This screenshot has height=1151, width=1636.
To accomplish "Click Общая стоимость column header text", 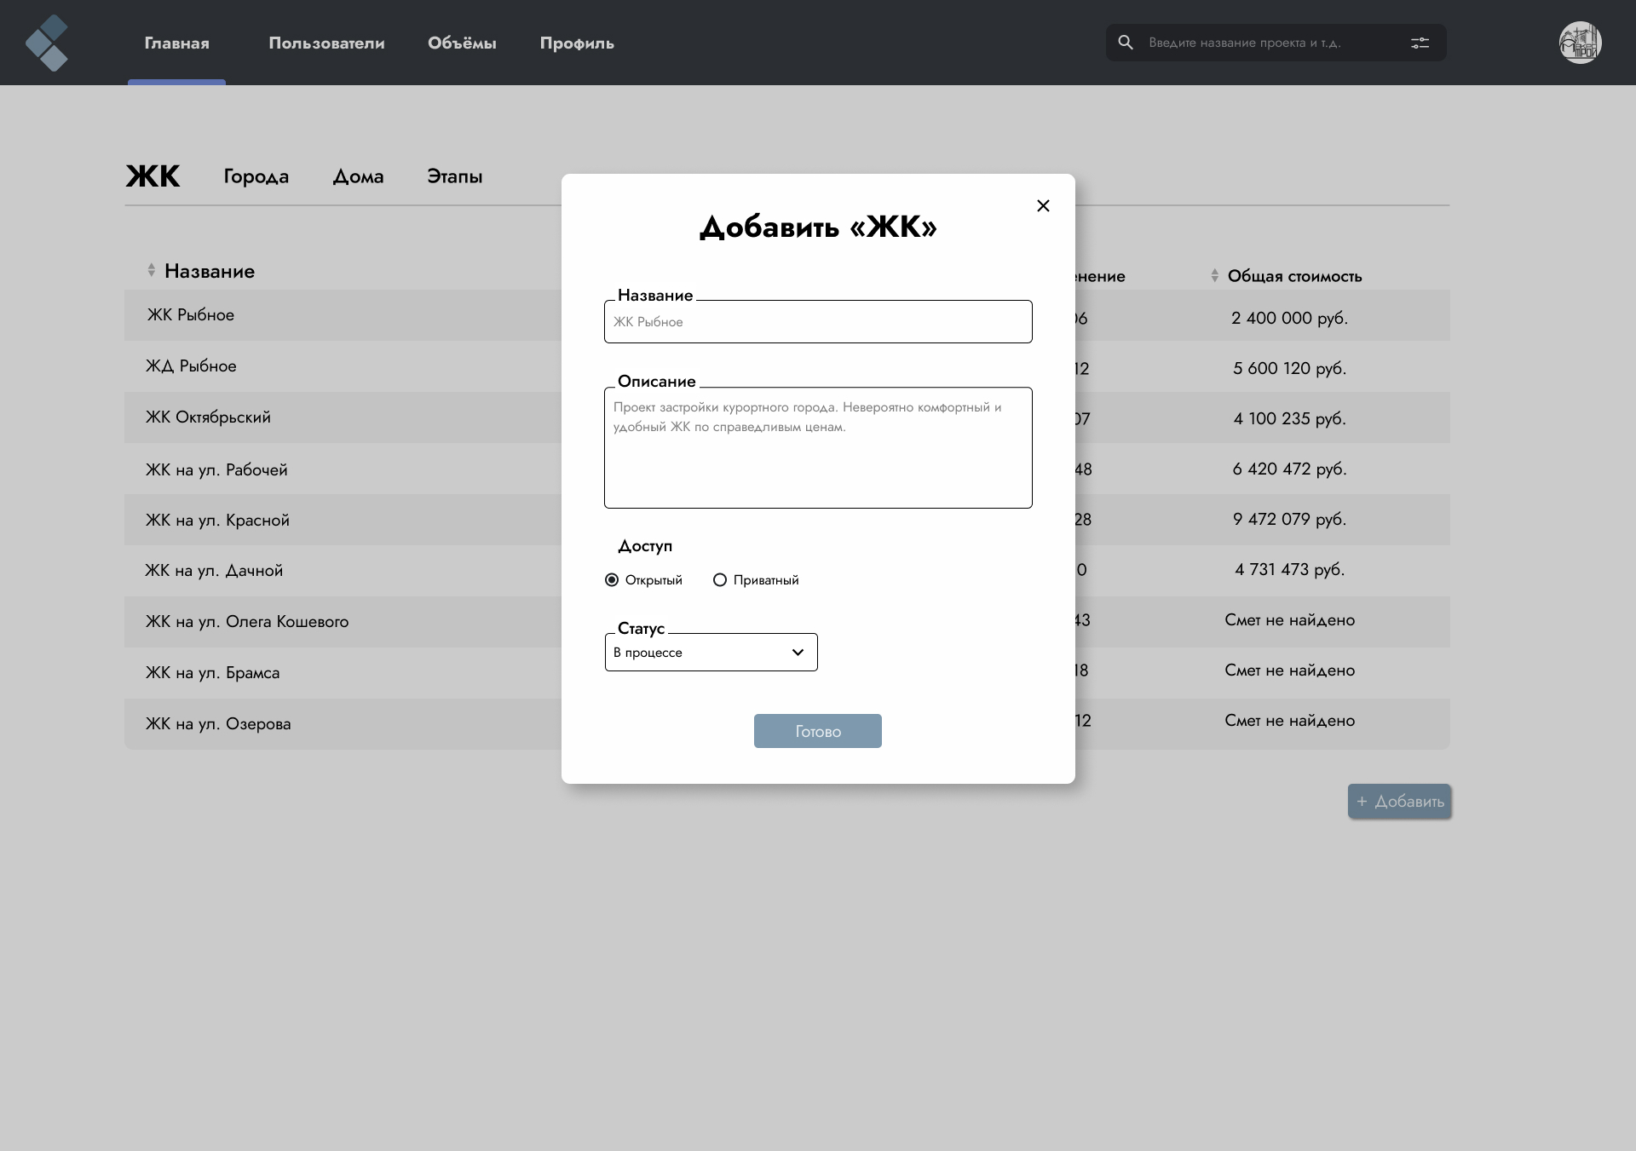I will pyautogui.click(x=1294, y=276).
